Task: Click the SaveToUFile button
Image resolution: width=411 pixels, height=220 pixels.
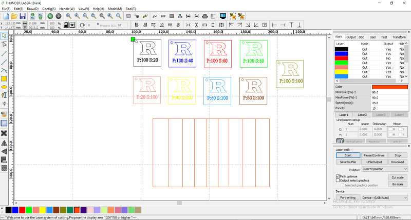Action: 348,162
